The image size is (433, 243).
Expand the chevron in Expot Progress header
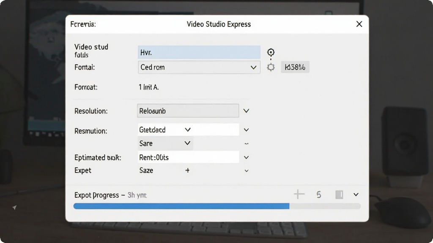(356, 194)
